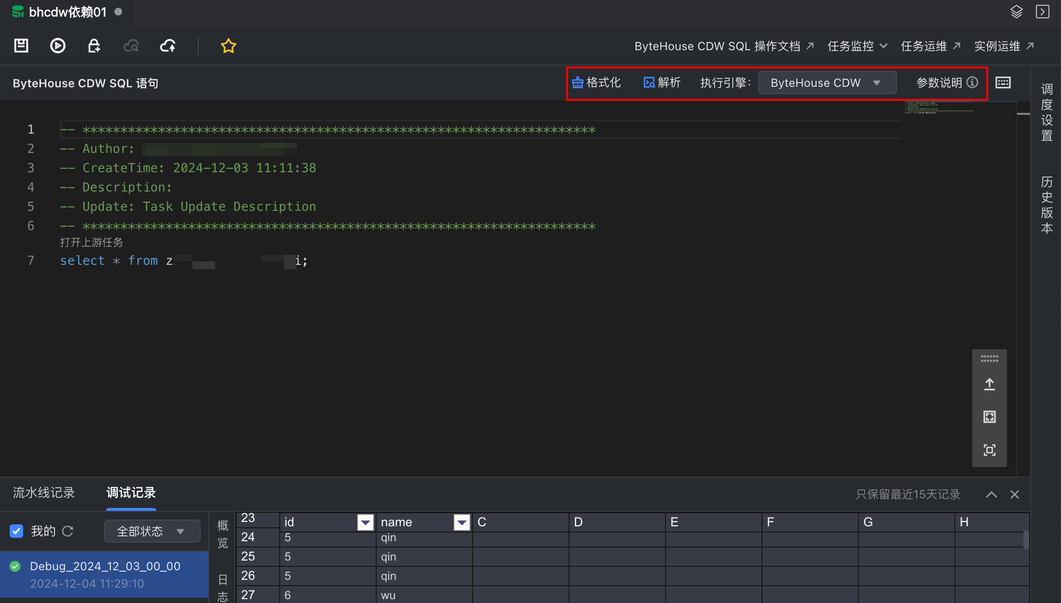Select column header C in results table
The width and height of the screenshot is (1061, 603).
click(521, 522)
